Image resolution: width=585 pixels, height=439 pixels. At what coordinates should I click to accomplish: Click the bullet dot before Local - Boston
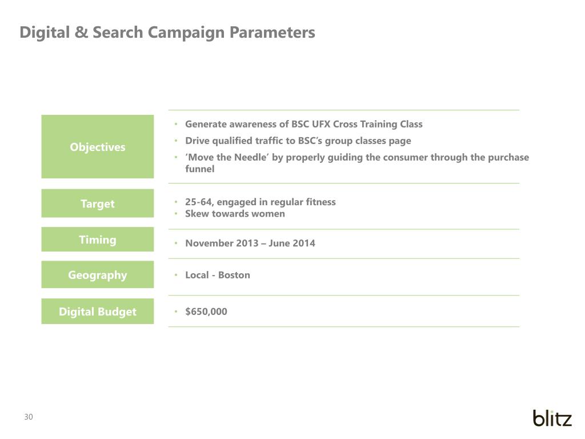click(176, 275)
